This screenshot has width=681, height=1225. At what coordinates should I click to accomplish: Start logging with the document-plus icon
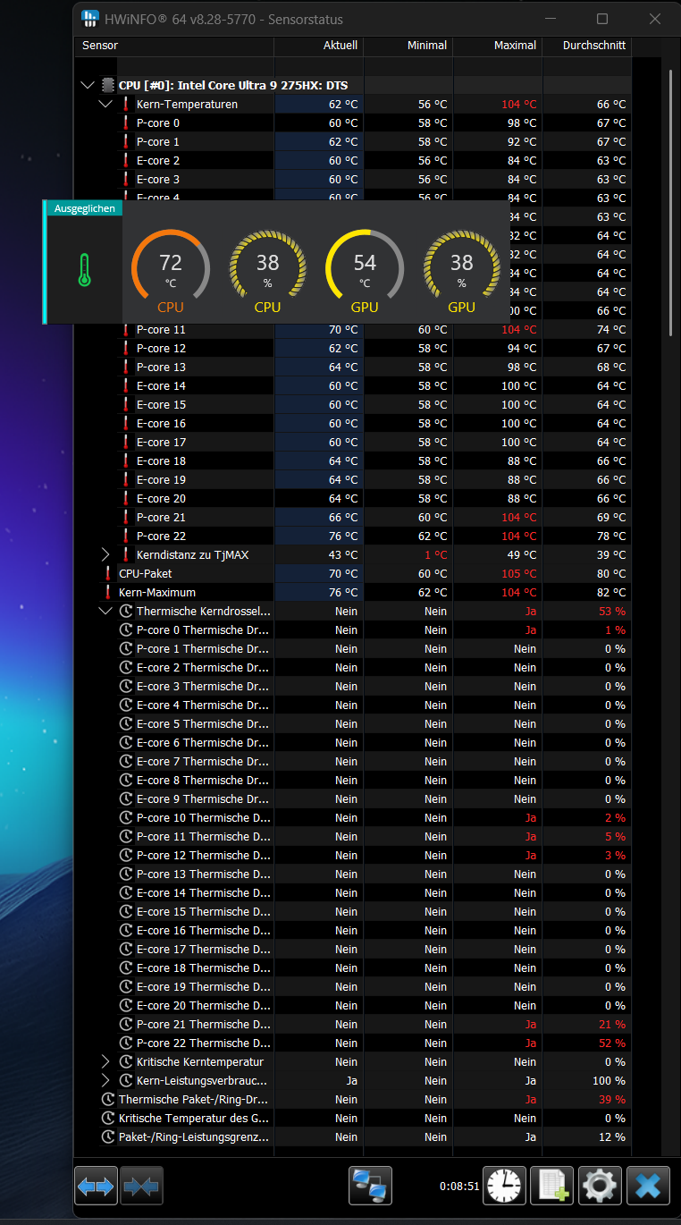click(551, 1186)
